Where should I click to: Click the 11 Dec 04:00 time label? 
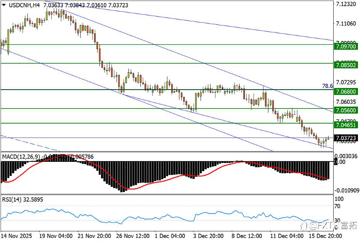pyautogui.click(x=287, y=236)
